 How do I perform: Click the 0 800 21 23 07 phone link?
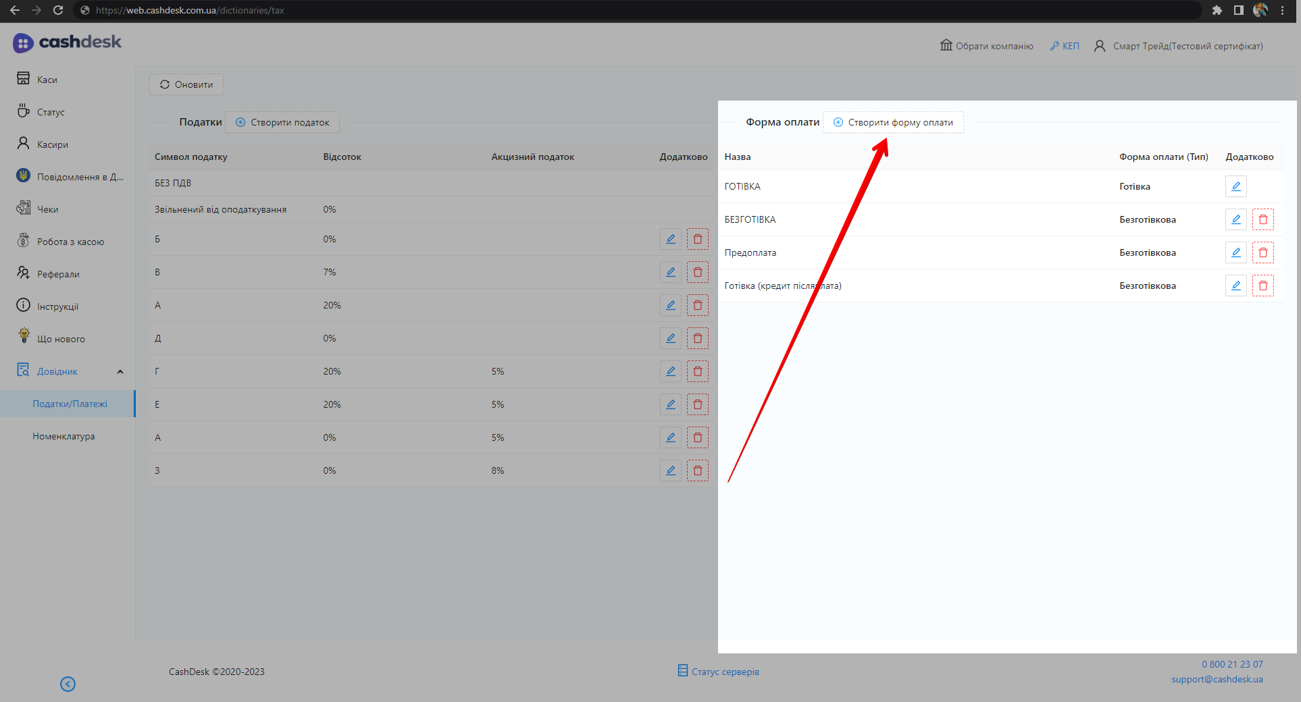point(1232,664)
